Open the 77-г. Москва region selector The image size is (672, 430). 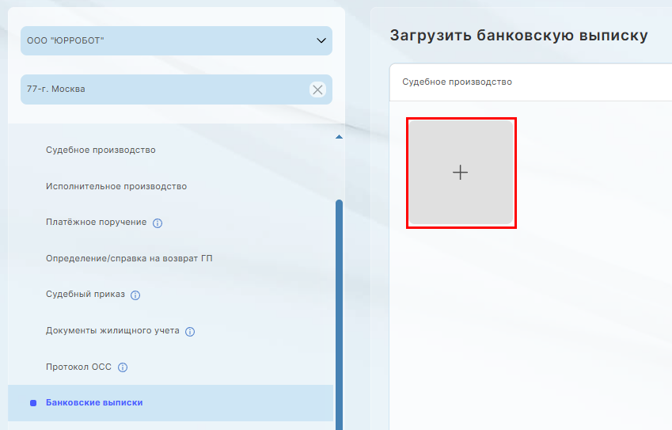click(x=158, y=89)
